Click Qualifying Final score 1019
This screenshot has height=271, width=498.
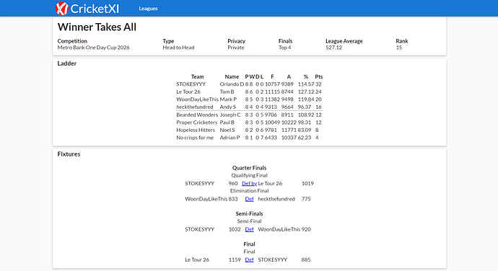(x=307, y=183)
